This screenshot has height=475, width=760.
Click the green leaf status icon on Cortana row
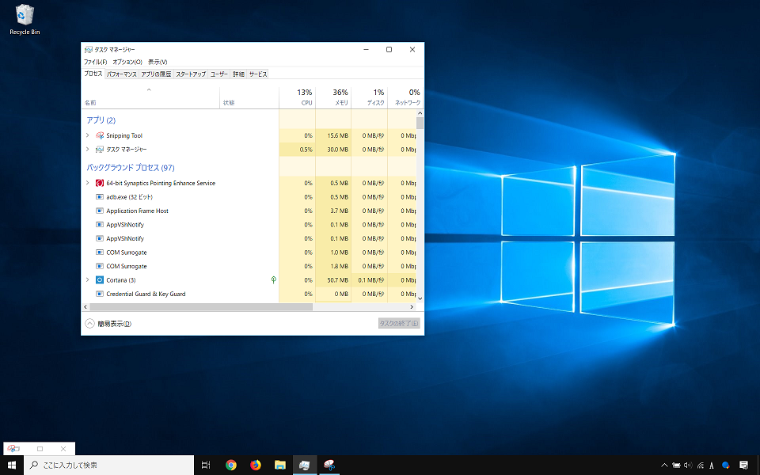coord(273,279)
